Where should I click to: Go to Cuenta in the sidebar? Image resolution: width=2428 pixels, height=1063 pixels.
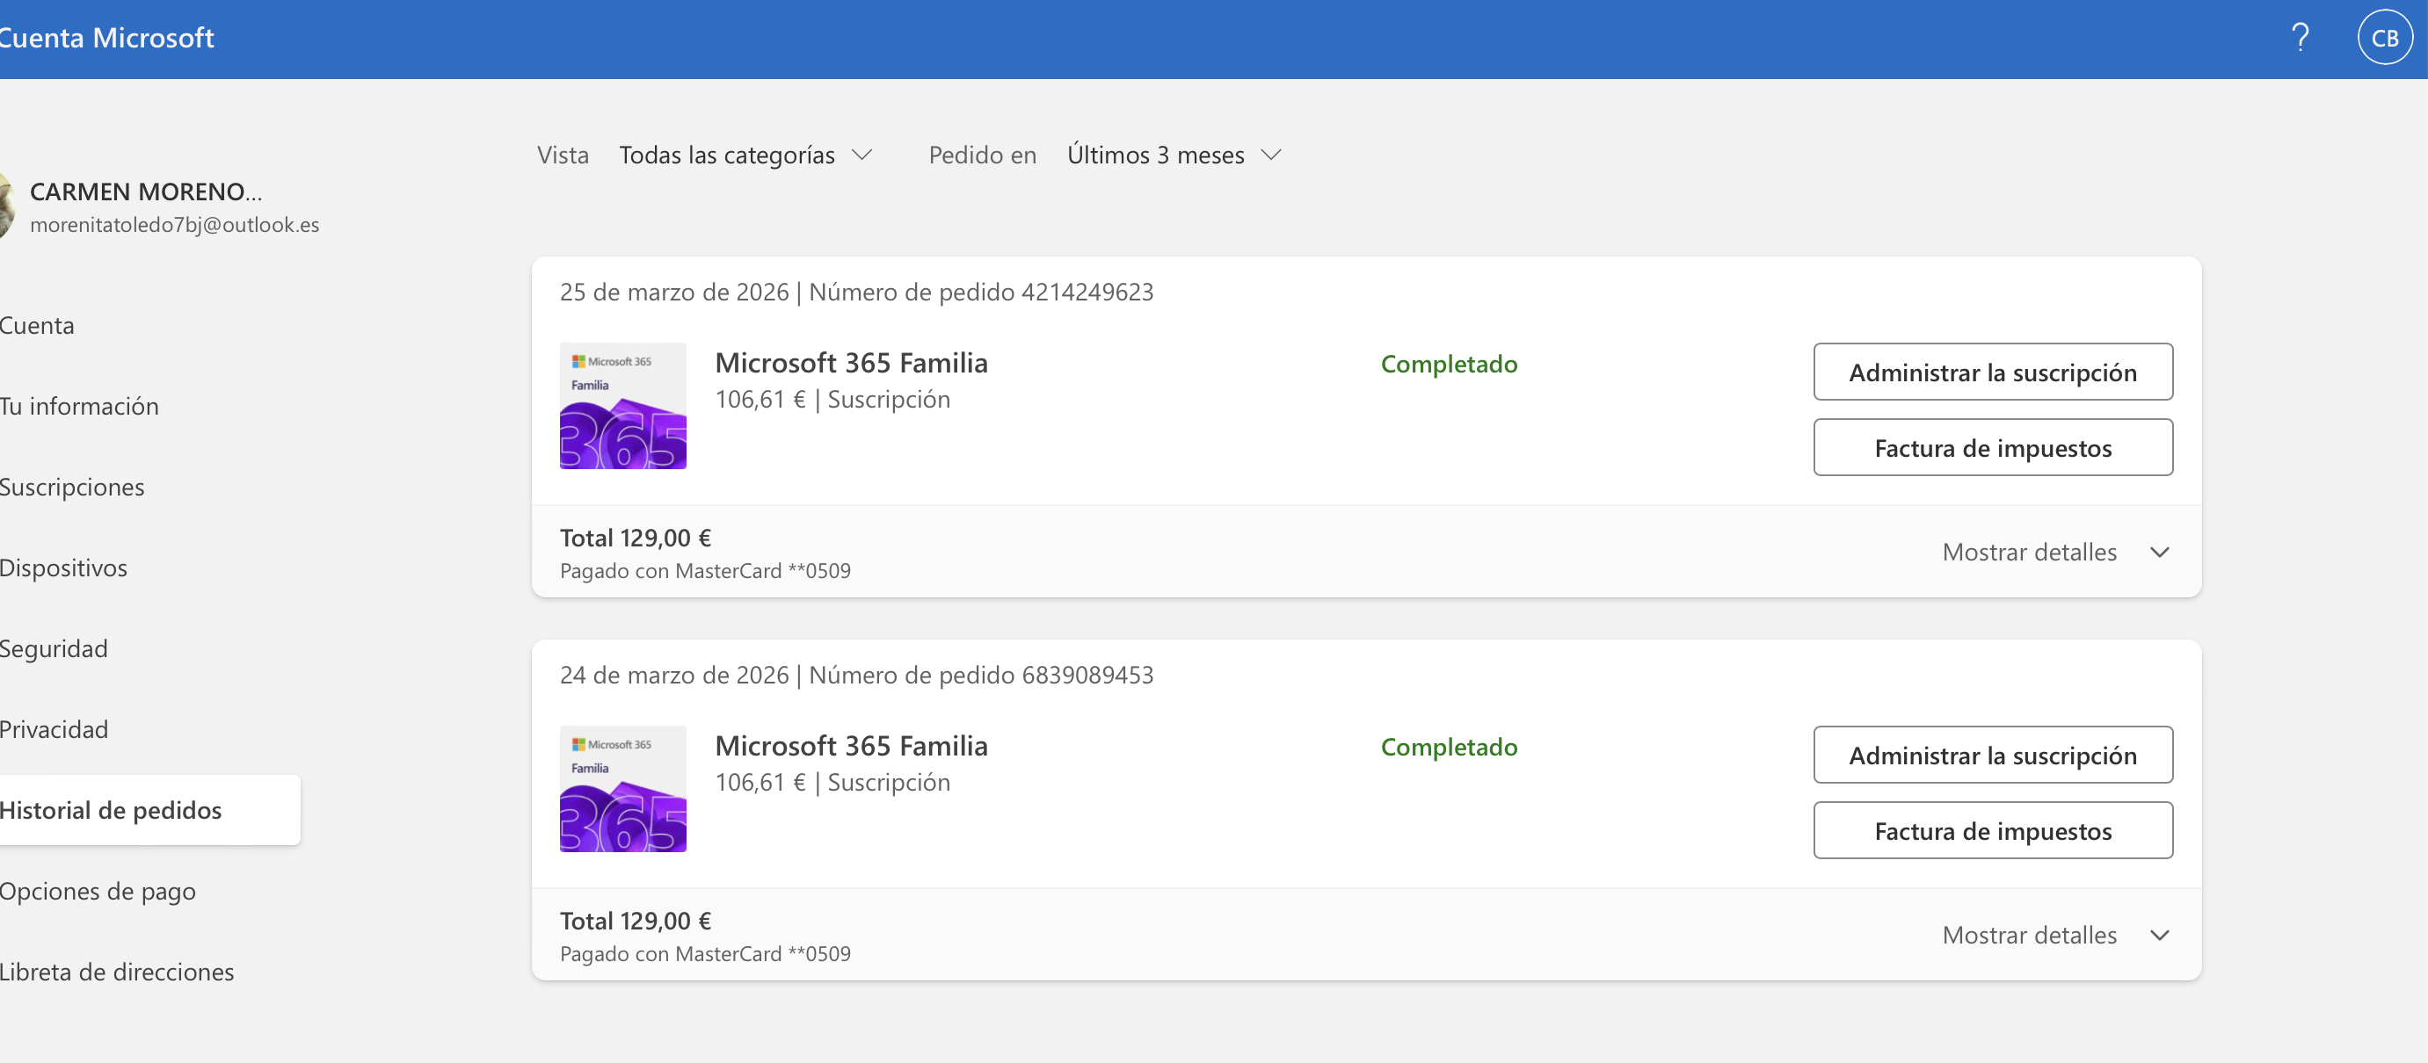[37, 326]
